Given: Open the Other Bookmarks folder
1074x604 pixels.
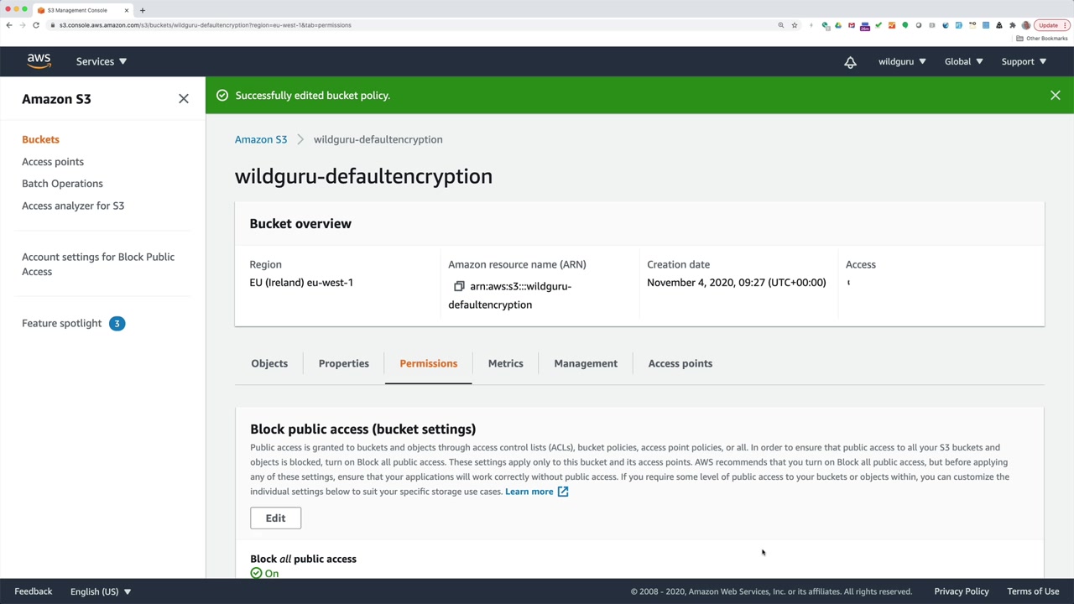Looking at the screenshot, I should 1042,39.
